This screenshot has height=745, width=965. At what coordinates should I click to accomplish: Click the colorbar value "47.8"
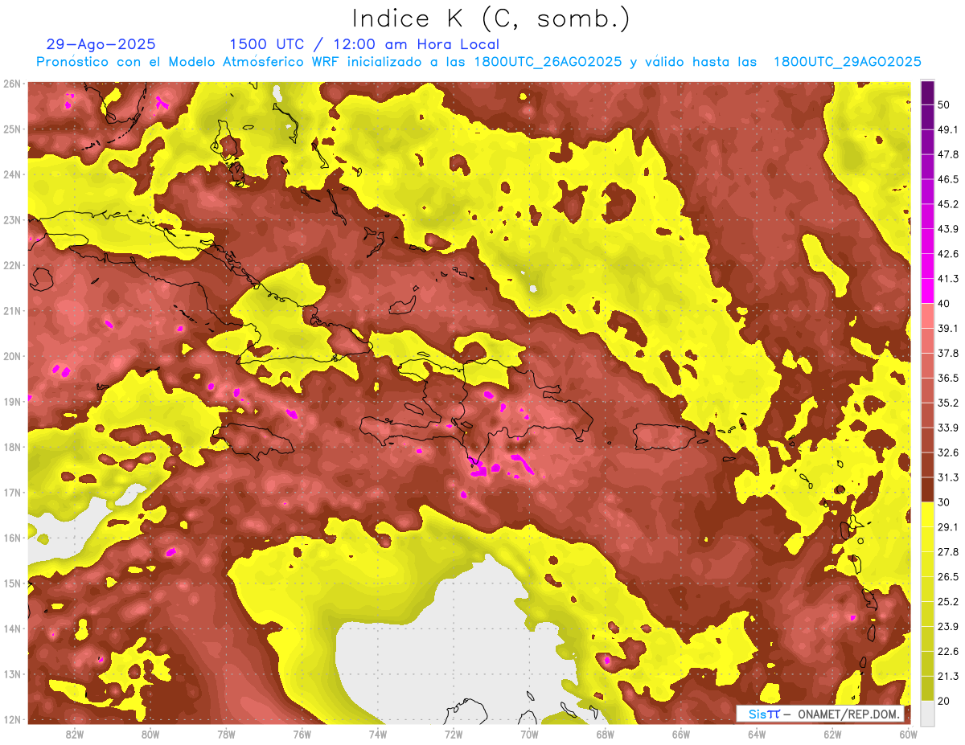(948, 154)
